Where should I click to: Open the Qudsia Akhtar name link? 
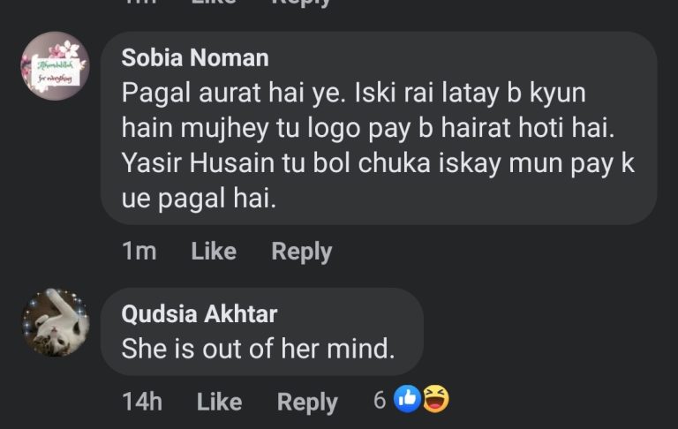pos(199,314)
